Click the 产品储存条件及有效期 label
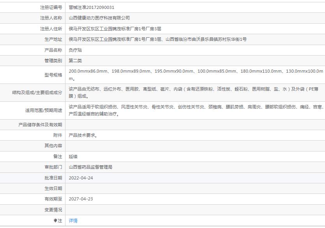The height and width of the screenshot is (228, 325). click(40, 125)
